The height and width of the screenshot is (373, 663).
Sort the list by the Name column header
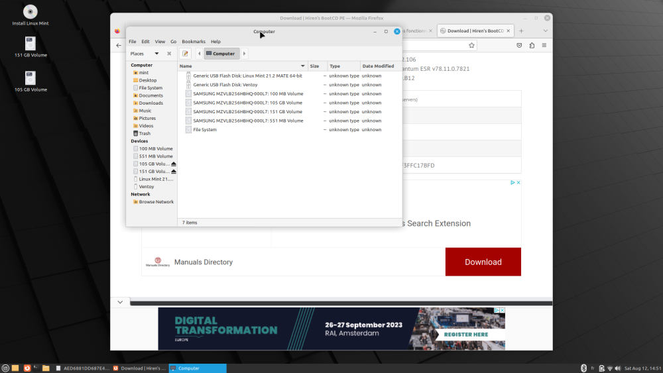click(243, 66)
